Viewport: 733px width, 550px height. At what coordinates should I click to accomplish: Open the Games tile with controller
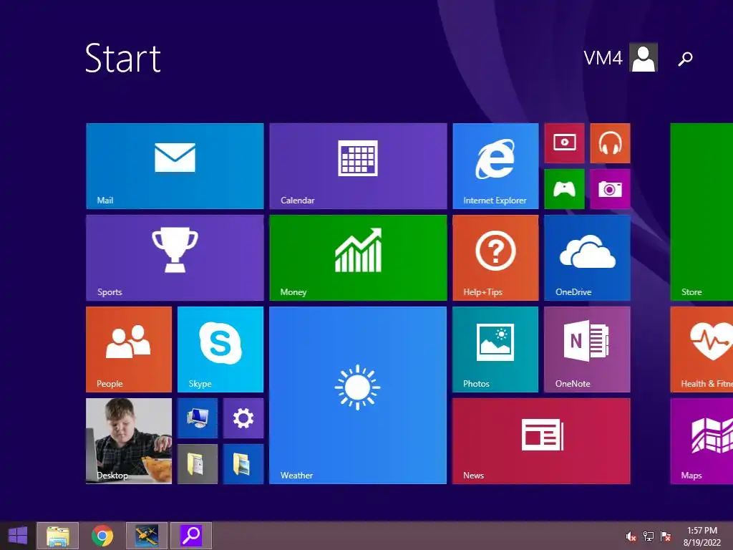point(564,189)
